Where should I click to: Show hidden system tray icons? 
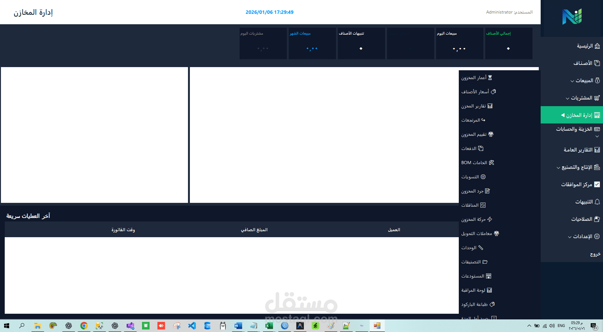tap(529, 326)
